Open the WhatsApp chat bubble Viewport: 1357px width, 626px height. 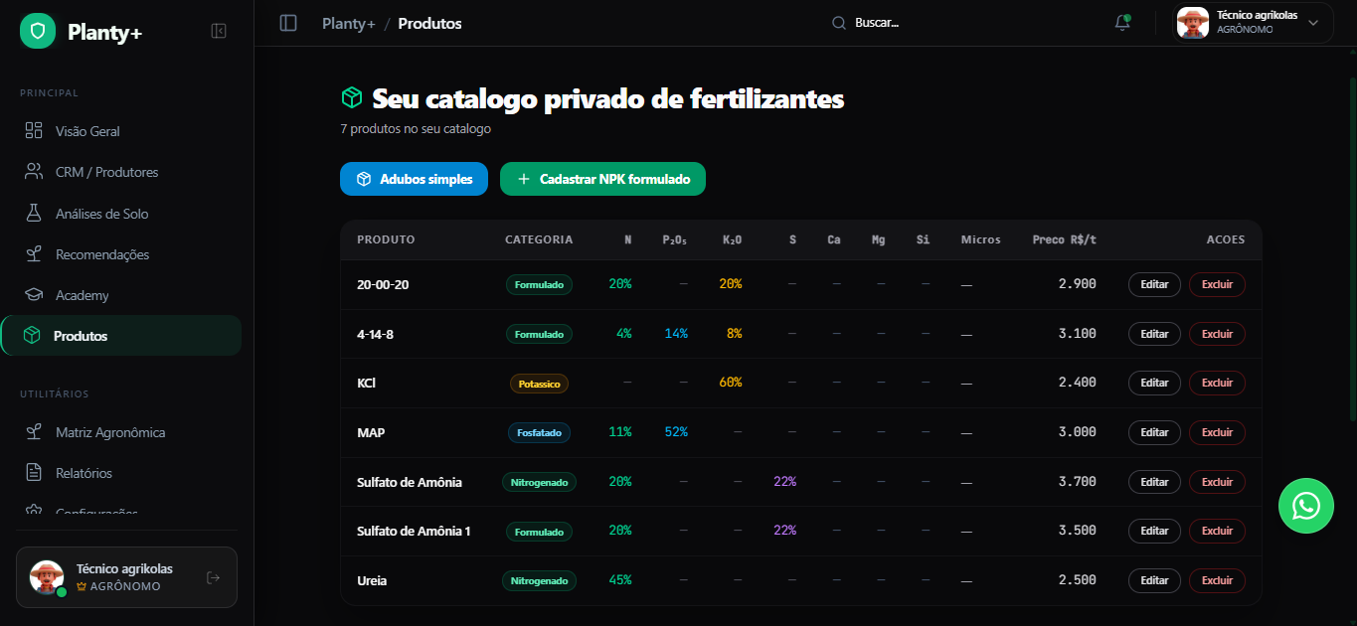tap(1305, 506)
